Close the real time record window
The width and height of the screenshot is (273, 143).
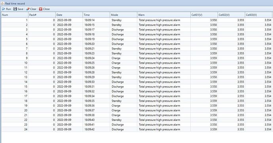pyautogui.click(x=44, y=9)
